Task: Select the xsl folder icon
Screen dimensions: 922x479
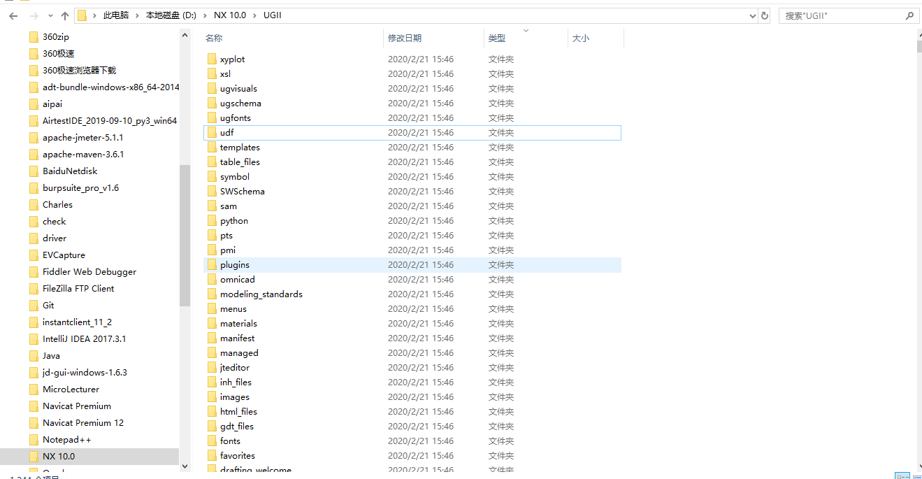Action: (213, 73)
